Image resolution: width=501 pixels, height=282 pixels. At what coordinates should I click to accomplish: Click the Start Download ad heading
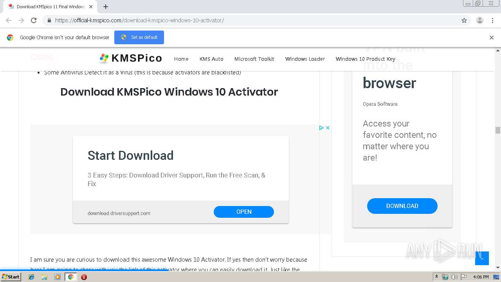tap(130, 155)
